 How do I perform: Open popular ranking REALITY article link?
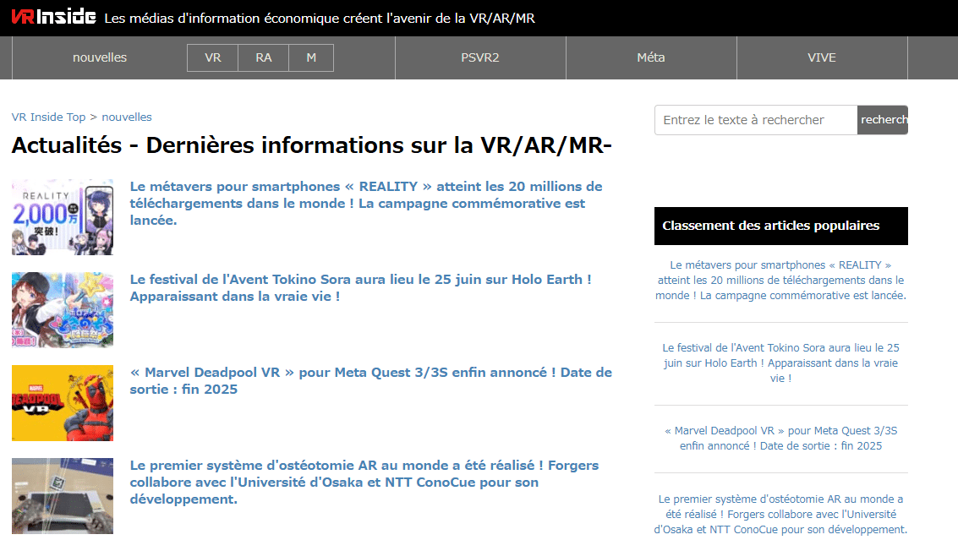[x=780, y=280]
